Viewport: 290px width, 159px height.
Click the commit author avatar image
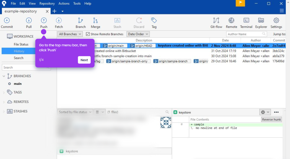(x=166, y=122)
